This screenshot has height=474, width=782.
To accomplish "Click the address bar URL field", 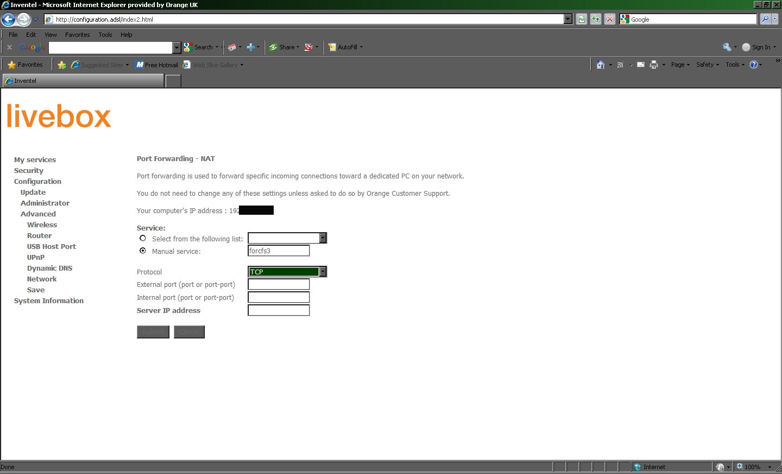I will [308, 19].
